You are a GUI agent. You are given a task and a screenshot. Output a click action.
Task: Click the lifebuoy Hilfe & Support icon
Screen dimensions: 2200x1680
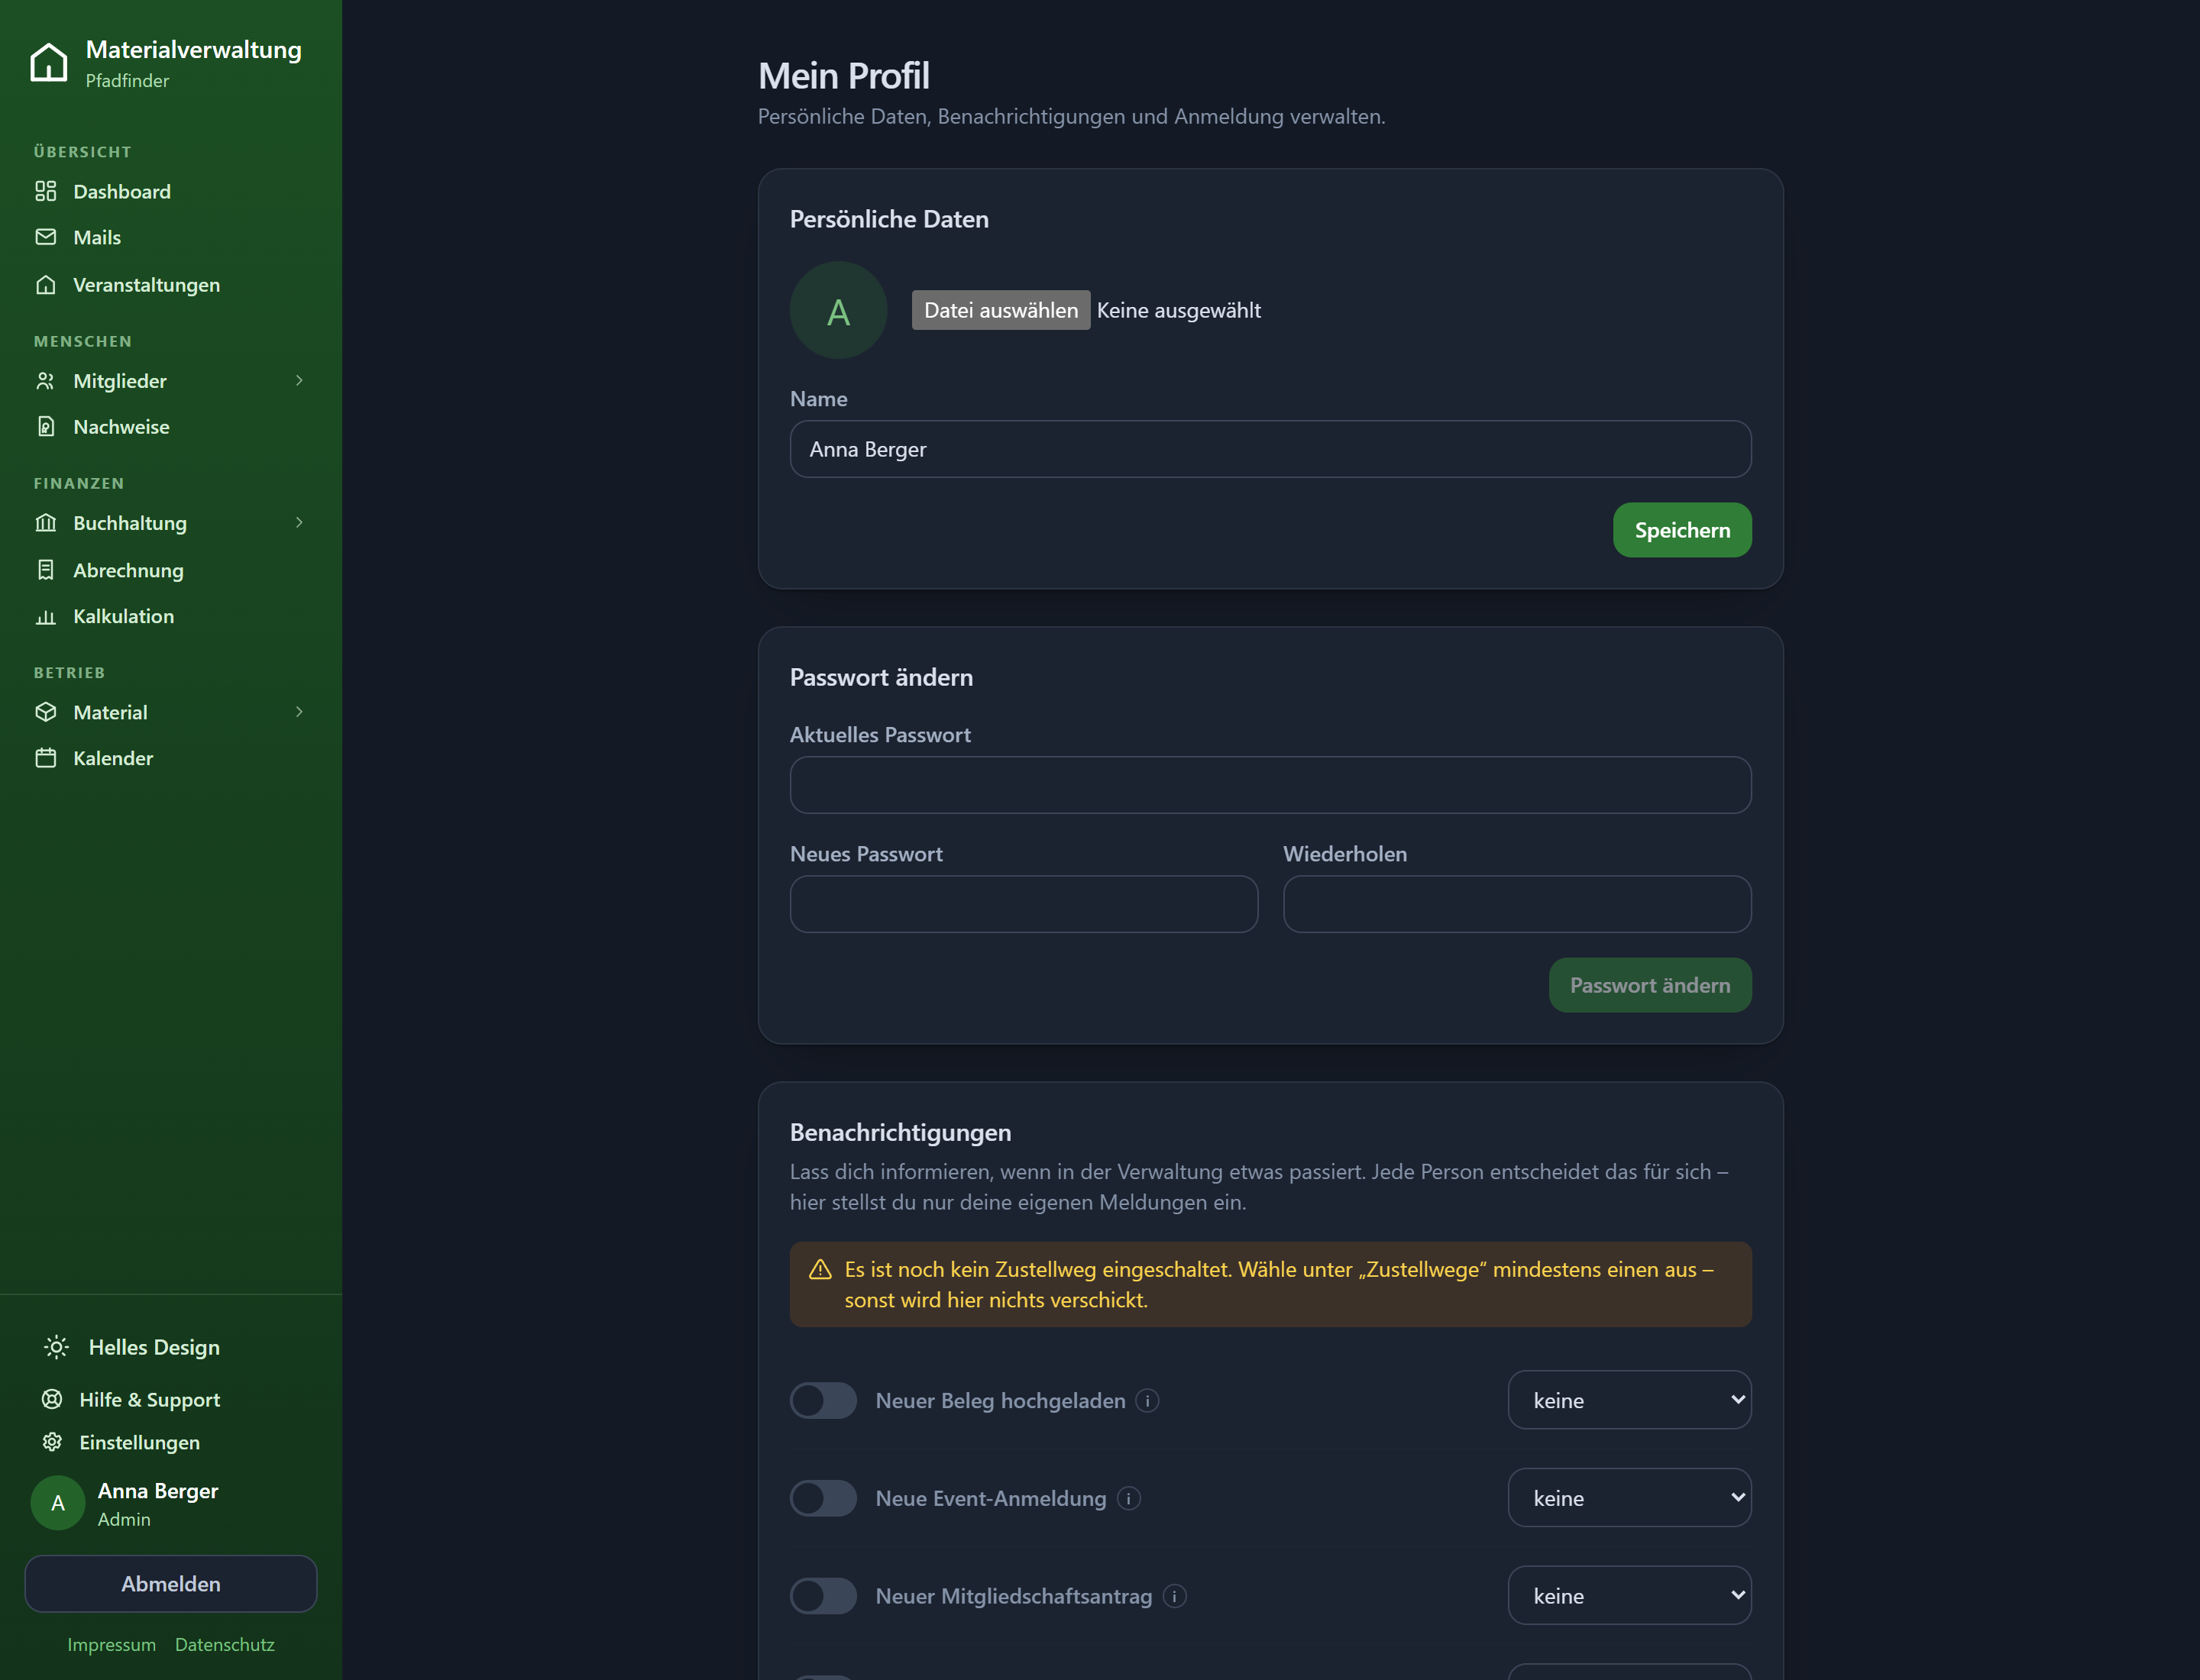point(52,1399)
